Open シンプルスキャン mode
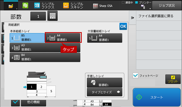This screenshot has width=182, height=107. point(73,6)
